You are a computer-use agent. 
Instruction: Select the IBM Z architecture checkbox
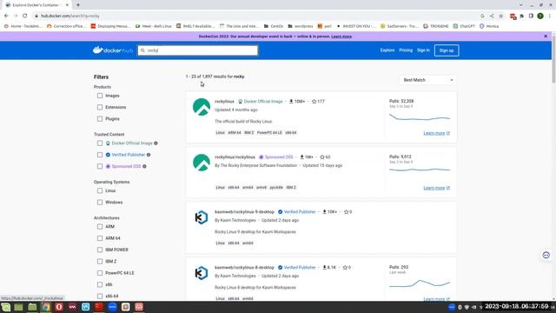point(100,261)
